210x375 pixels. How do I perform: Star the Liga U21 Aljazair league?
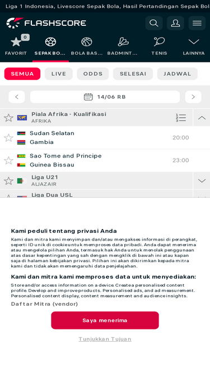(8, 181)
